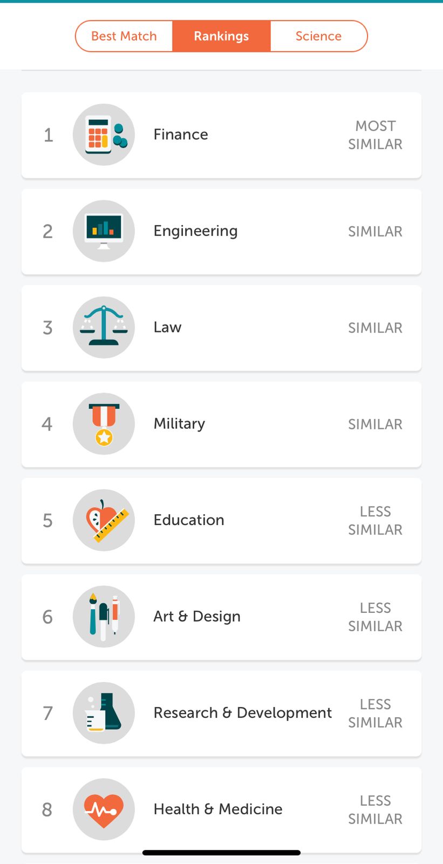The width and height of the screenshot is (443, 864).
Task: Click the Law career name
Action: pyautogui.click(x=167, y=327)
